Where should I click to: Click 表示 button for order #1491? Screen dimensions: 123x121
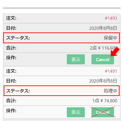pos(76,112)
